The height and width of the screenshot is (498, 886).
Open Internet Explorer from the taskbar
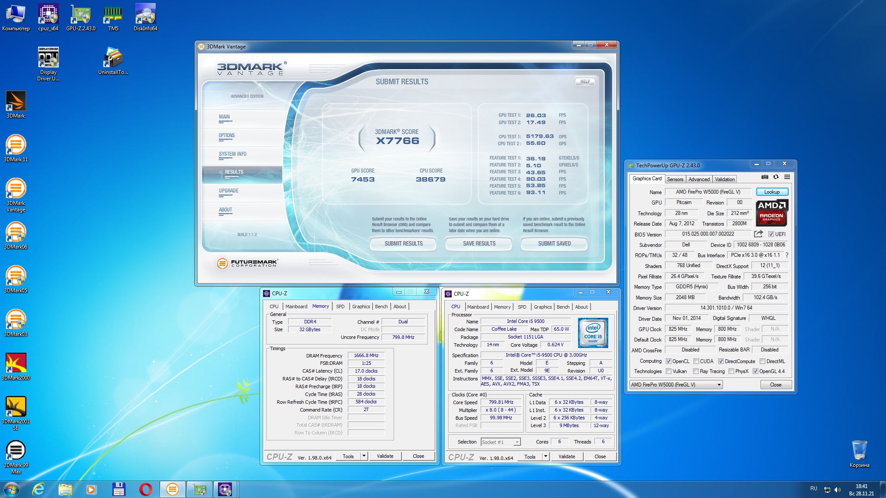[39, 489]
